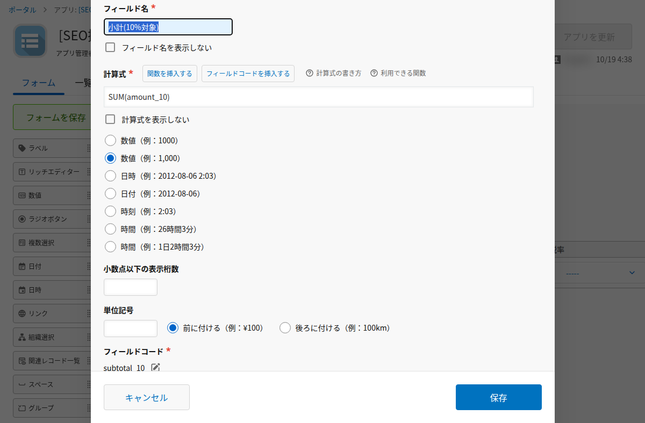Click the help icon beside 計算式の書き方
The image size is (645, 423).
[310, 73]
